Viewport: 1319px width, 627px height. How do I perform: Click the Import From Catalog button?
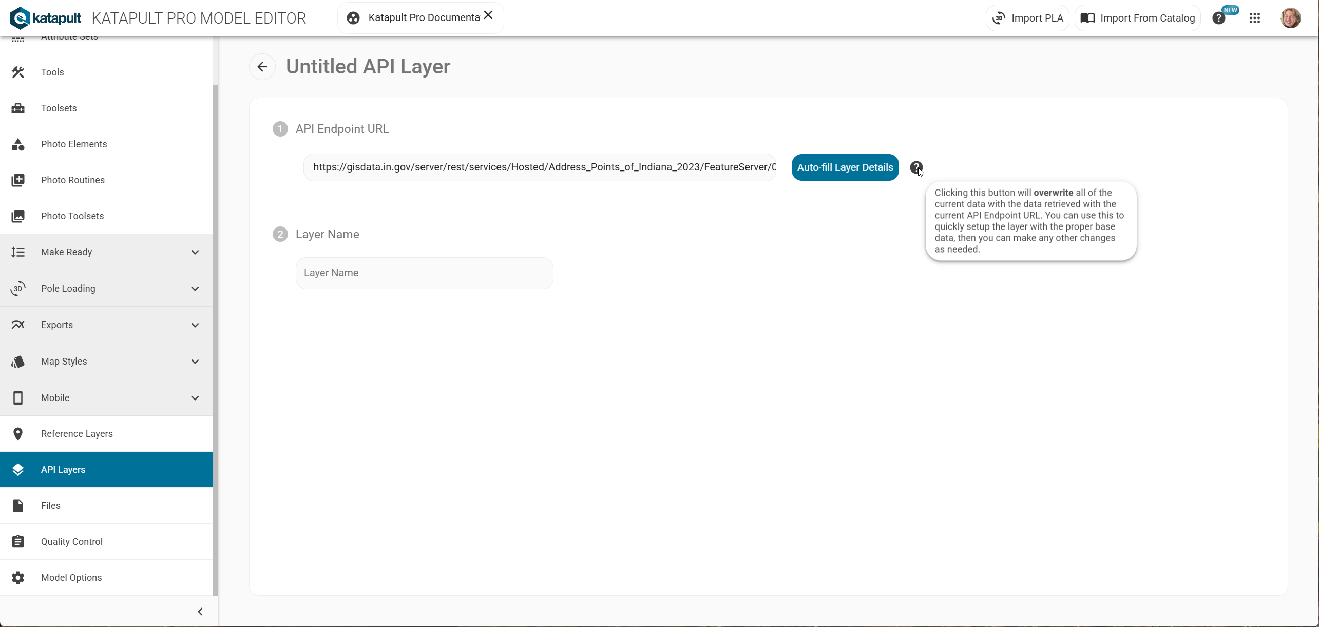pos(1138,18)
